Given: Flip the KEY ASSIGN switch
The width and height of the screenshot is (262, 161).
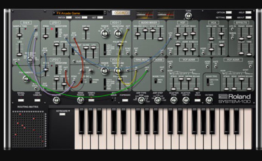Looking at the screenshot, I should coord(113,99).
